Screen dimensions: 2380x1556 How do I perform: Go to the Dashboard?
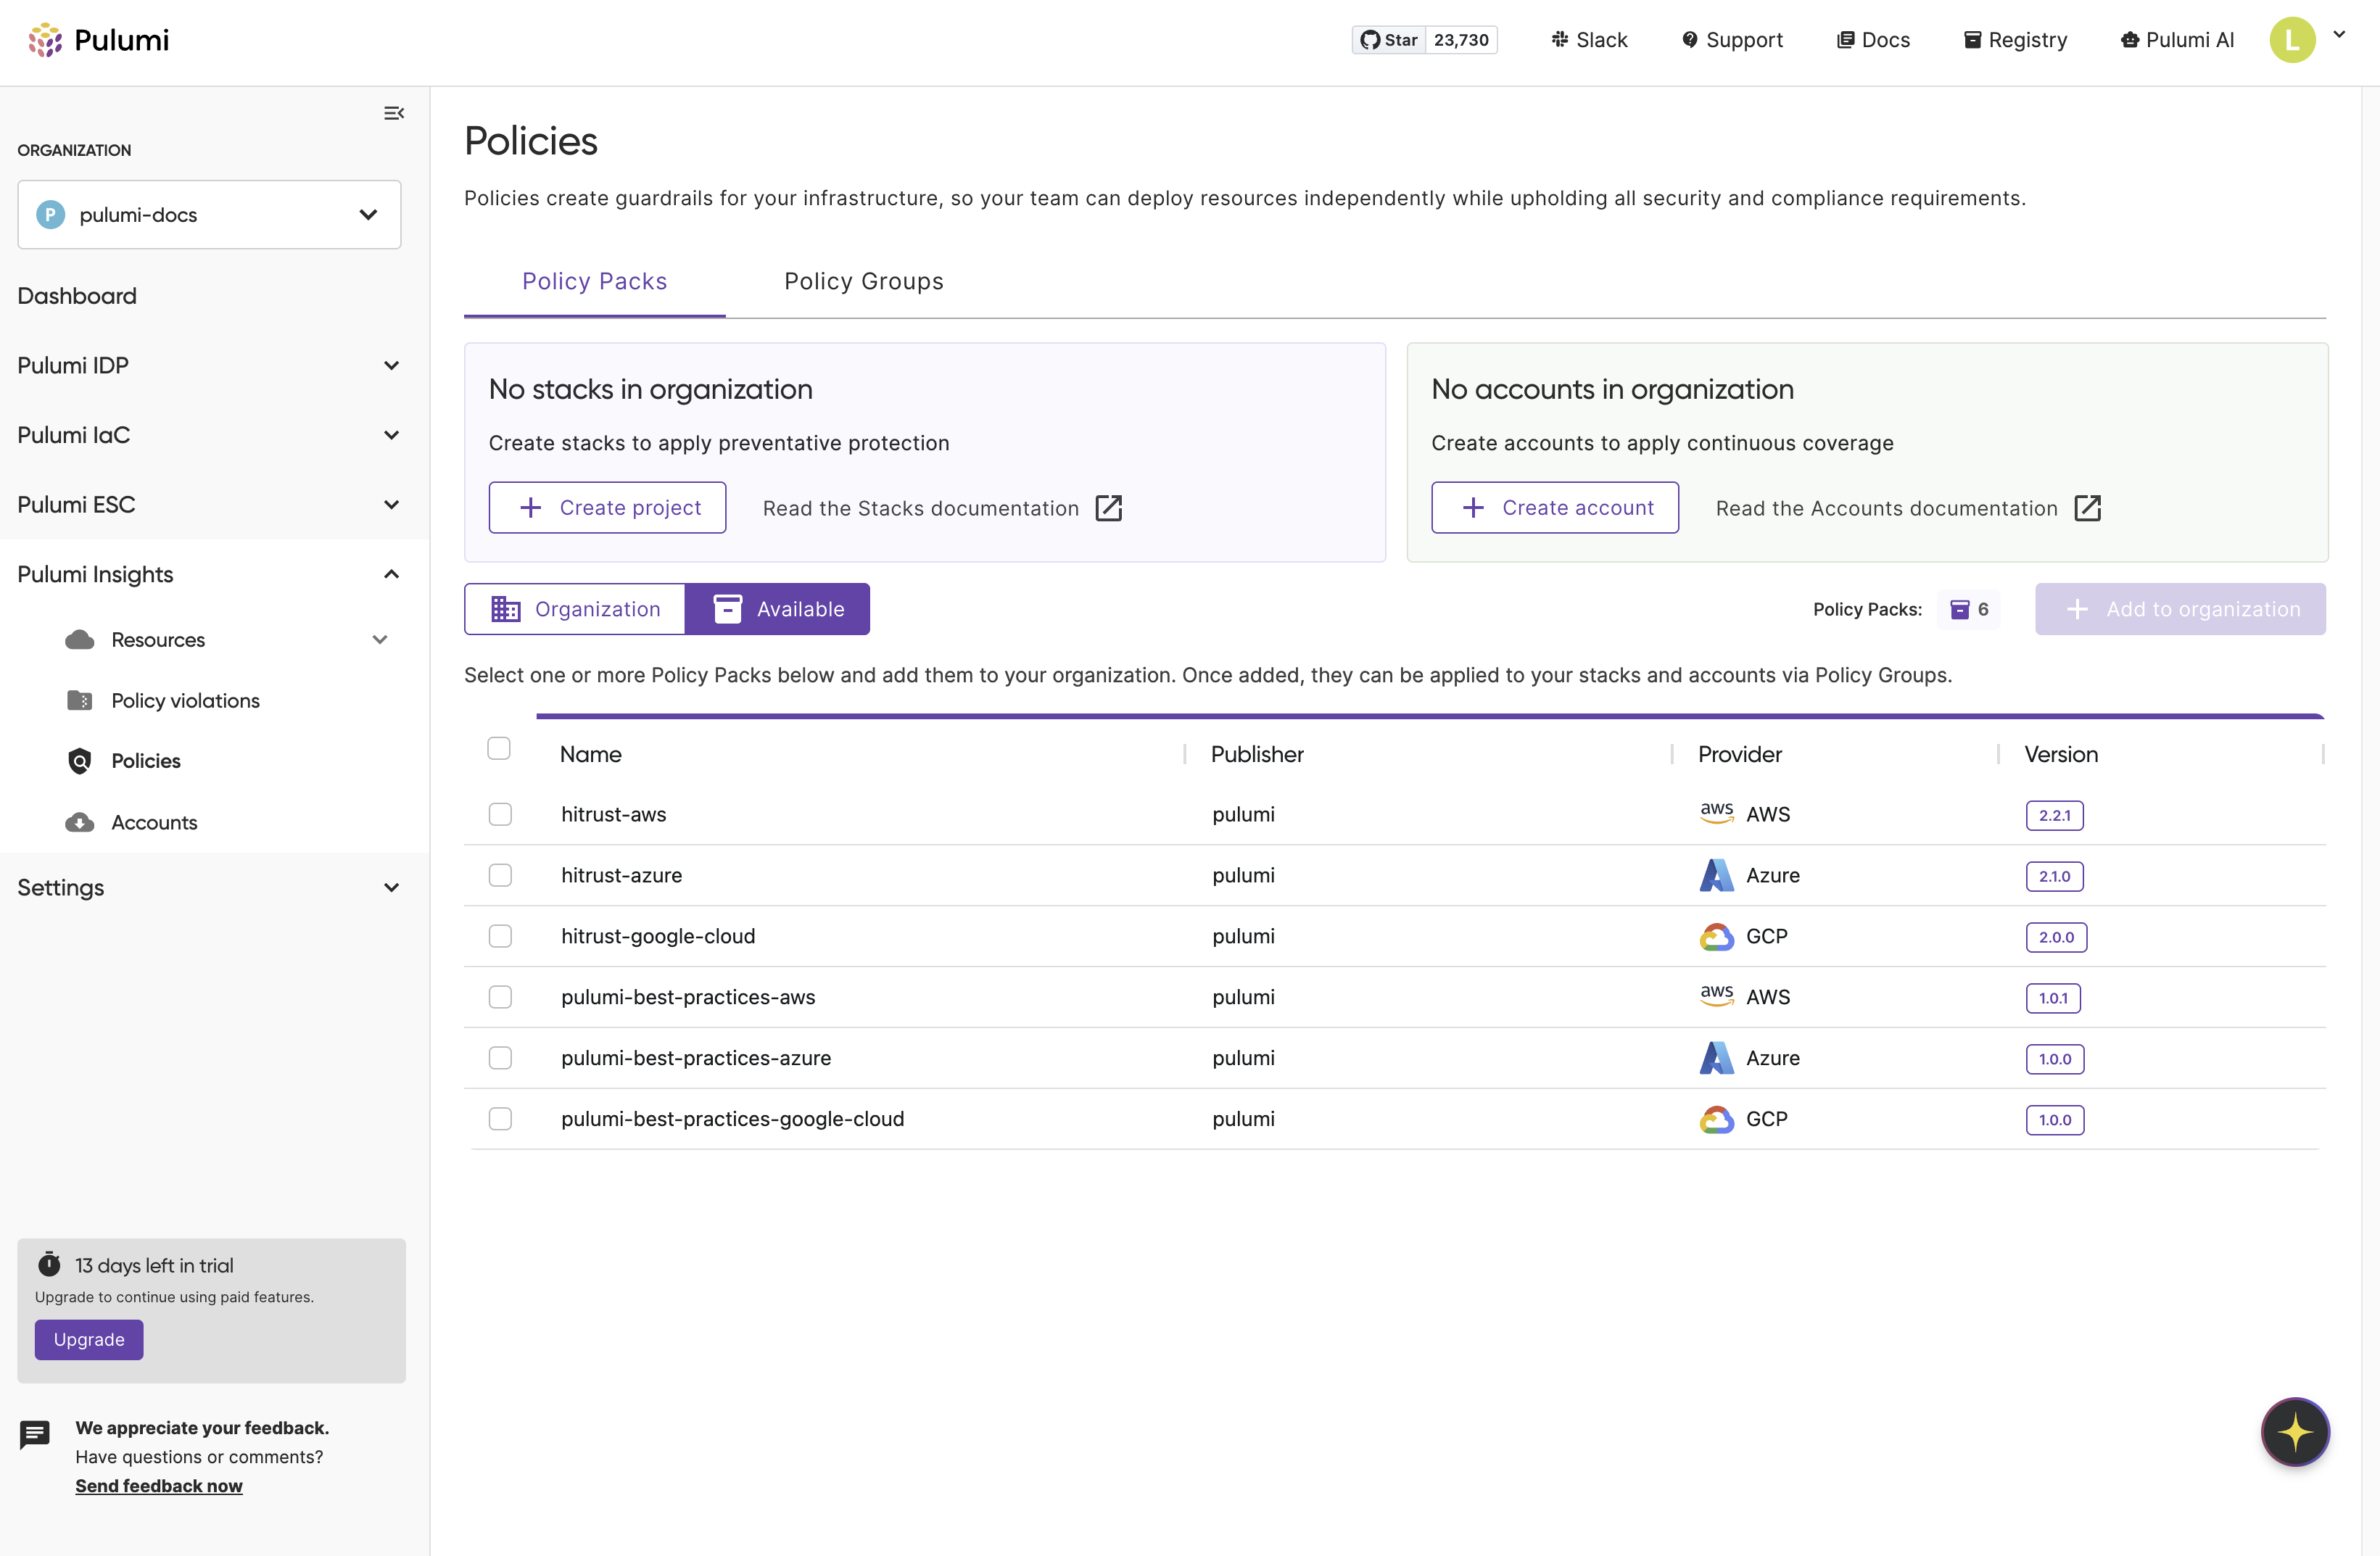[x=77, y=296]
